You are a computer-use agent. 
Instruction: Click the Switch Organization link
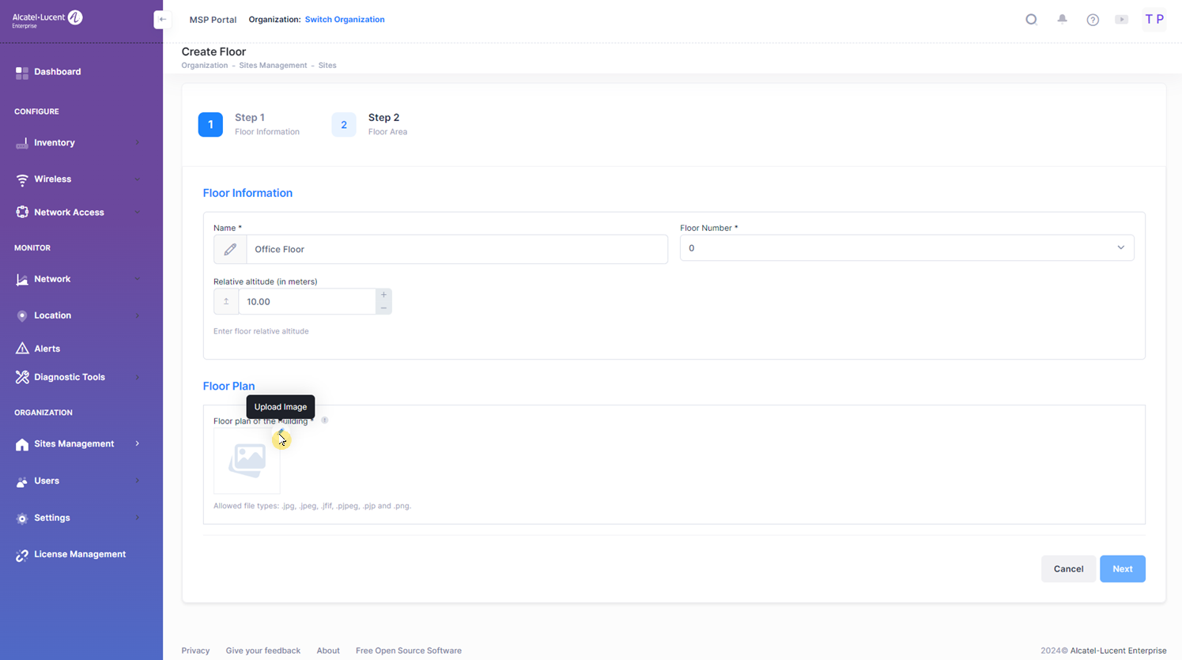[345, 20]
